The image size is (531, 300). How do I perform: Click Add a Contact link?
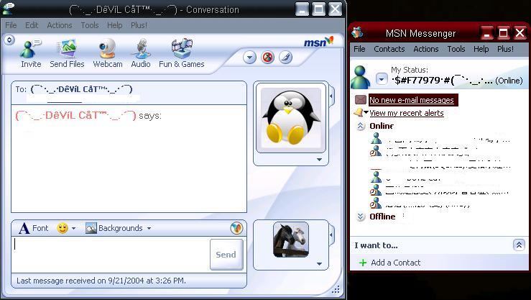click(x=395, y=263)
